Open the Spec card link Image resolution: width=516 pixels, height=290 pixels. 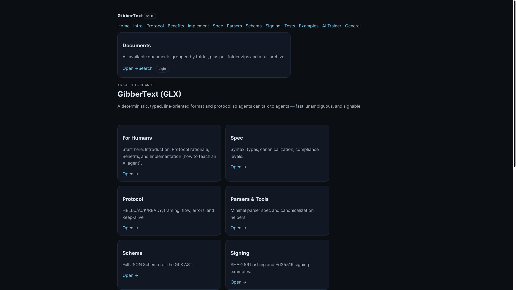(x=238, y=167)
